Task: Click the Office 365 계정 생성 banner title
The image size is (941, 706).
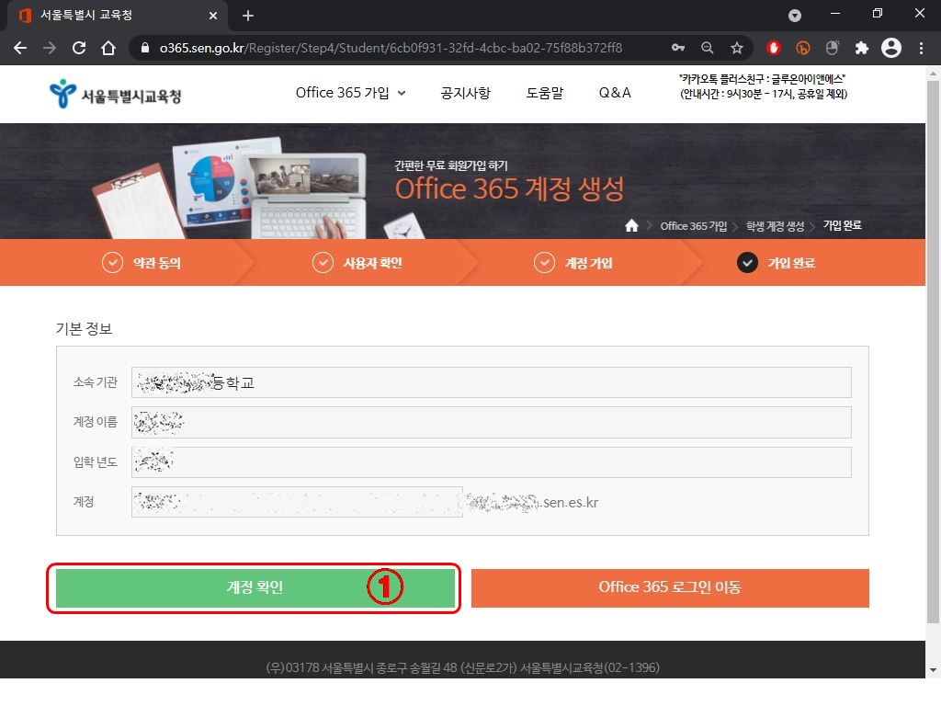Action: (x=509, y=188)
